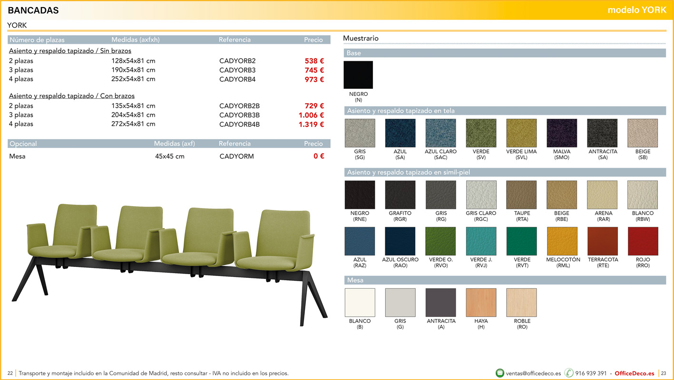Select the Verde (RVT) swatch

coord(521,241)
